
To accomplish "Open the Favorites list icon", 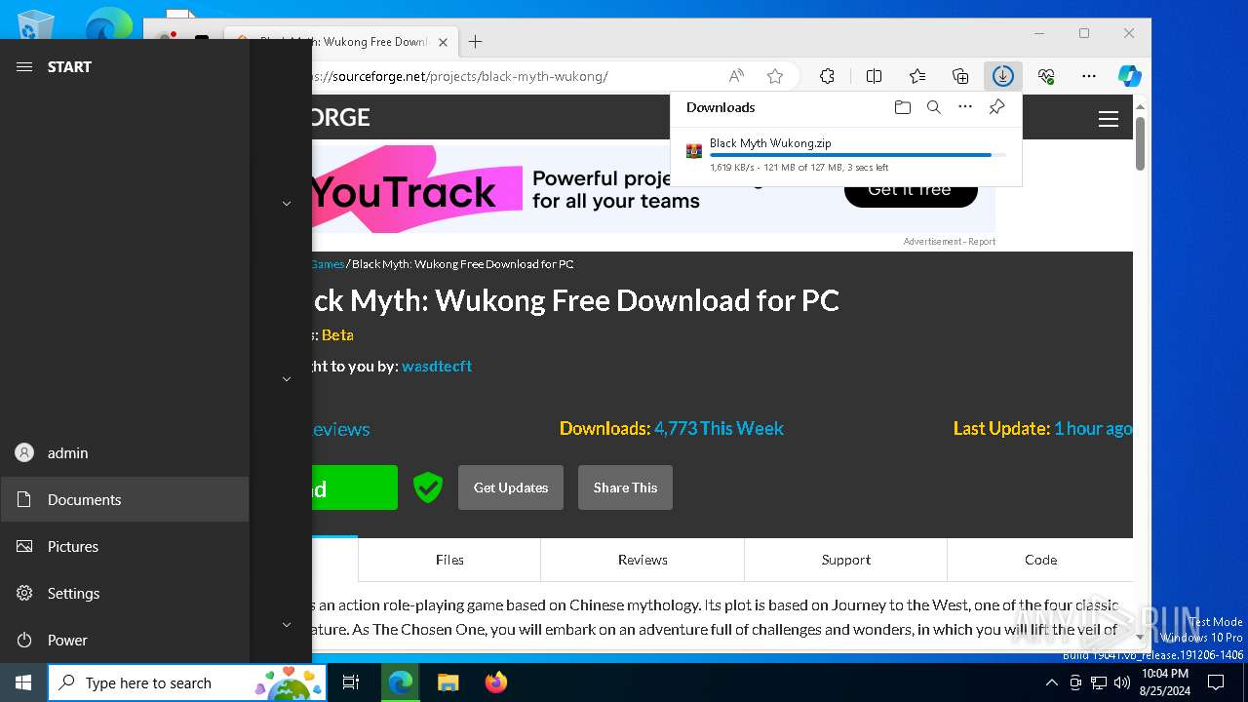I will pos(917,76).
